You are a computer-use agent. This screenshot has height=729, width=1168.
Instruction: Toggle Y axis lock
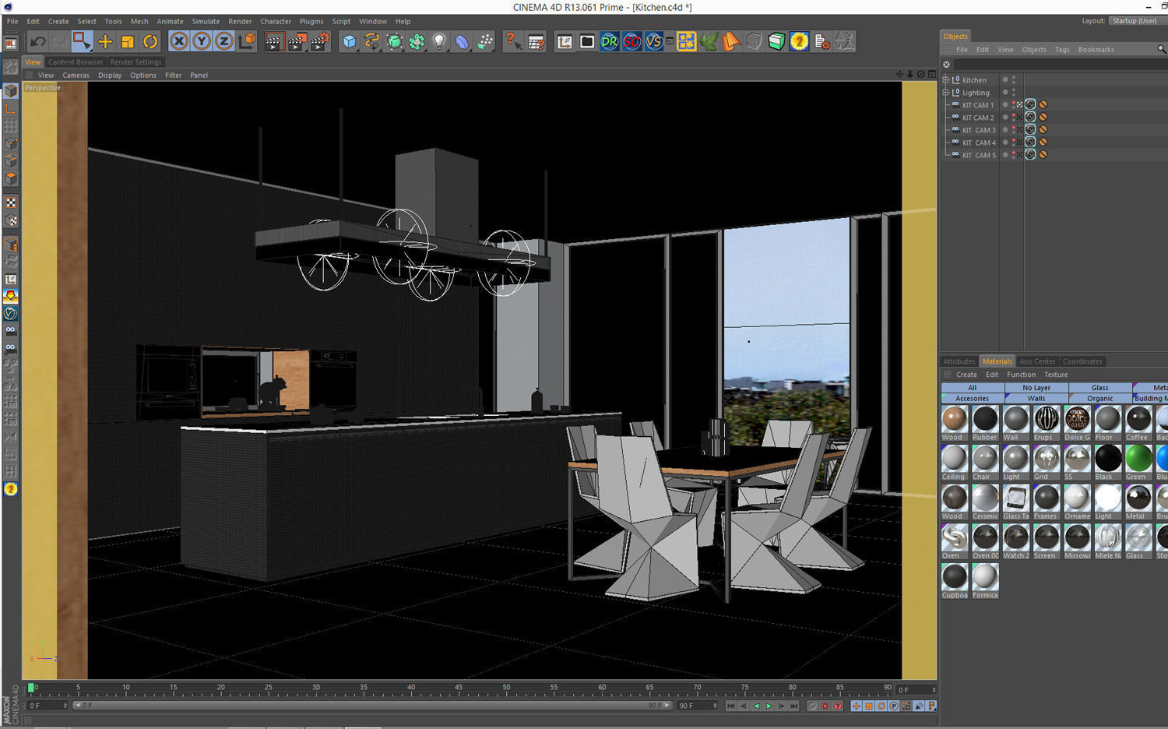202,41
